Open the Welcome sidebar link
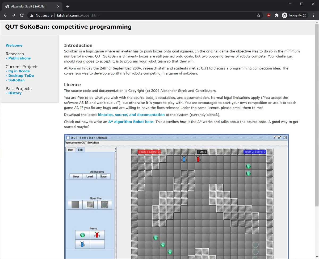This screenshot has height=259, width=319. [14, 46]
